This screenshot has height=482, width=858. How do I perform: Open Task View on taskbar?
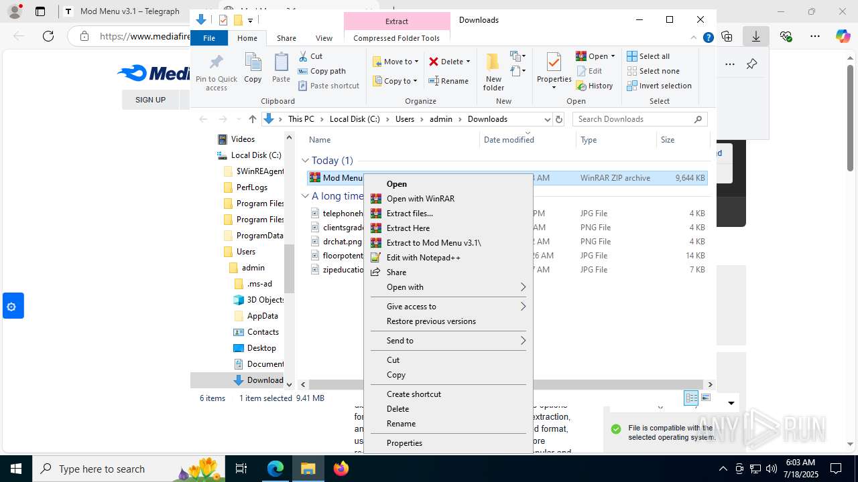pyautogui.click(x=242, y=469)
